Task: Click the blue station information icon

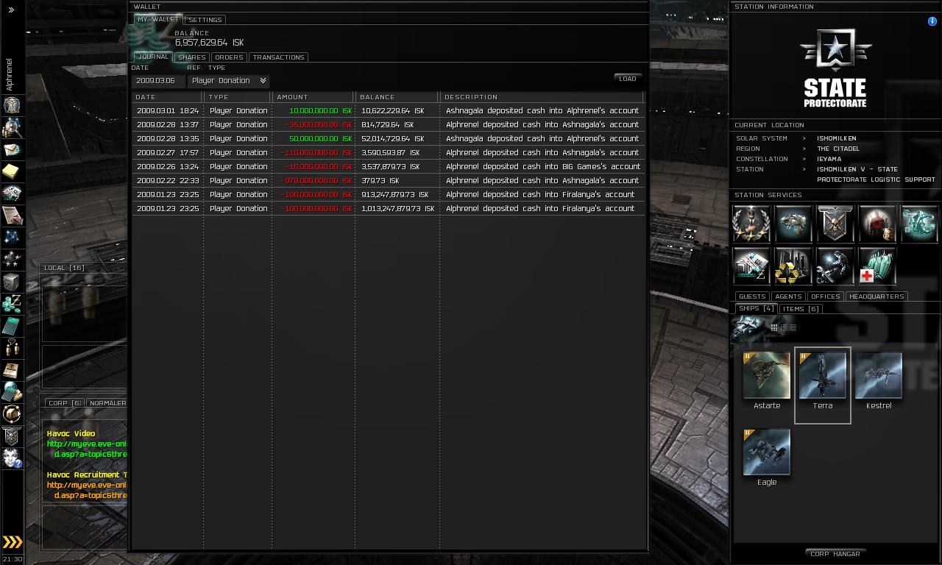Action: coord(932,21)
